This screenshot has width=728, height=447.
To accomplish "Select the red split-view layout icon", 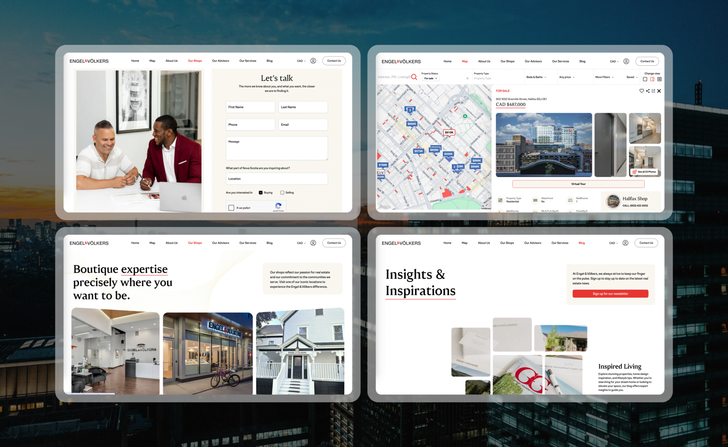I will point(652,79).
